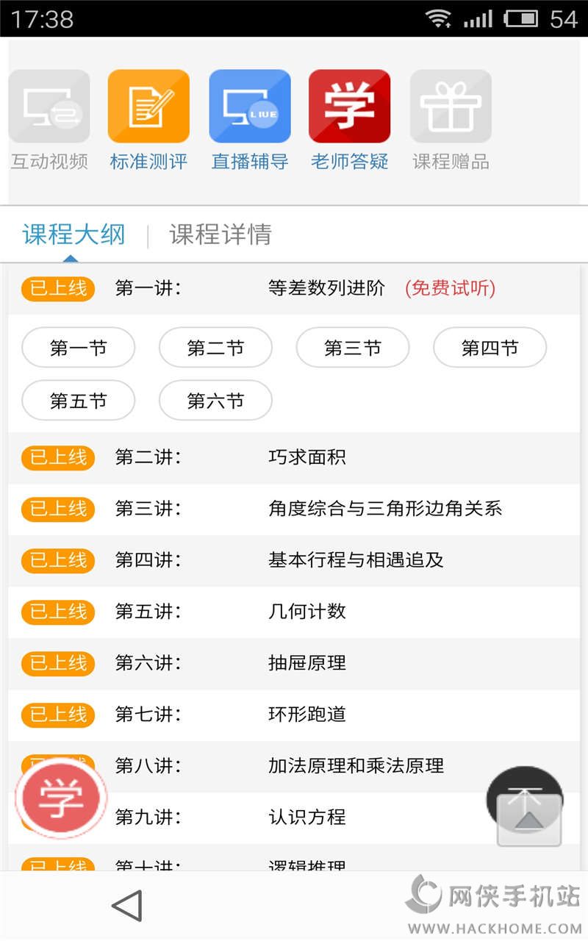Select the 第二节 section button
The image size is (588, 941).
pos(215,348)
